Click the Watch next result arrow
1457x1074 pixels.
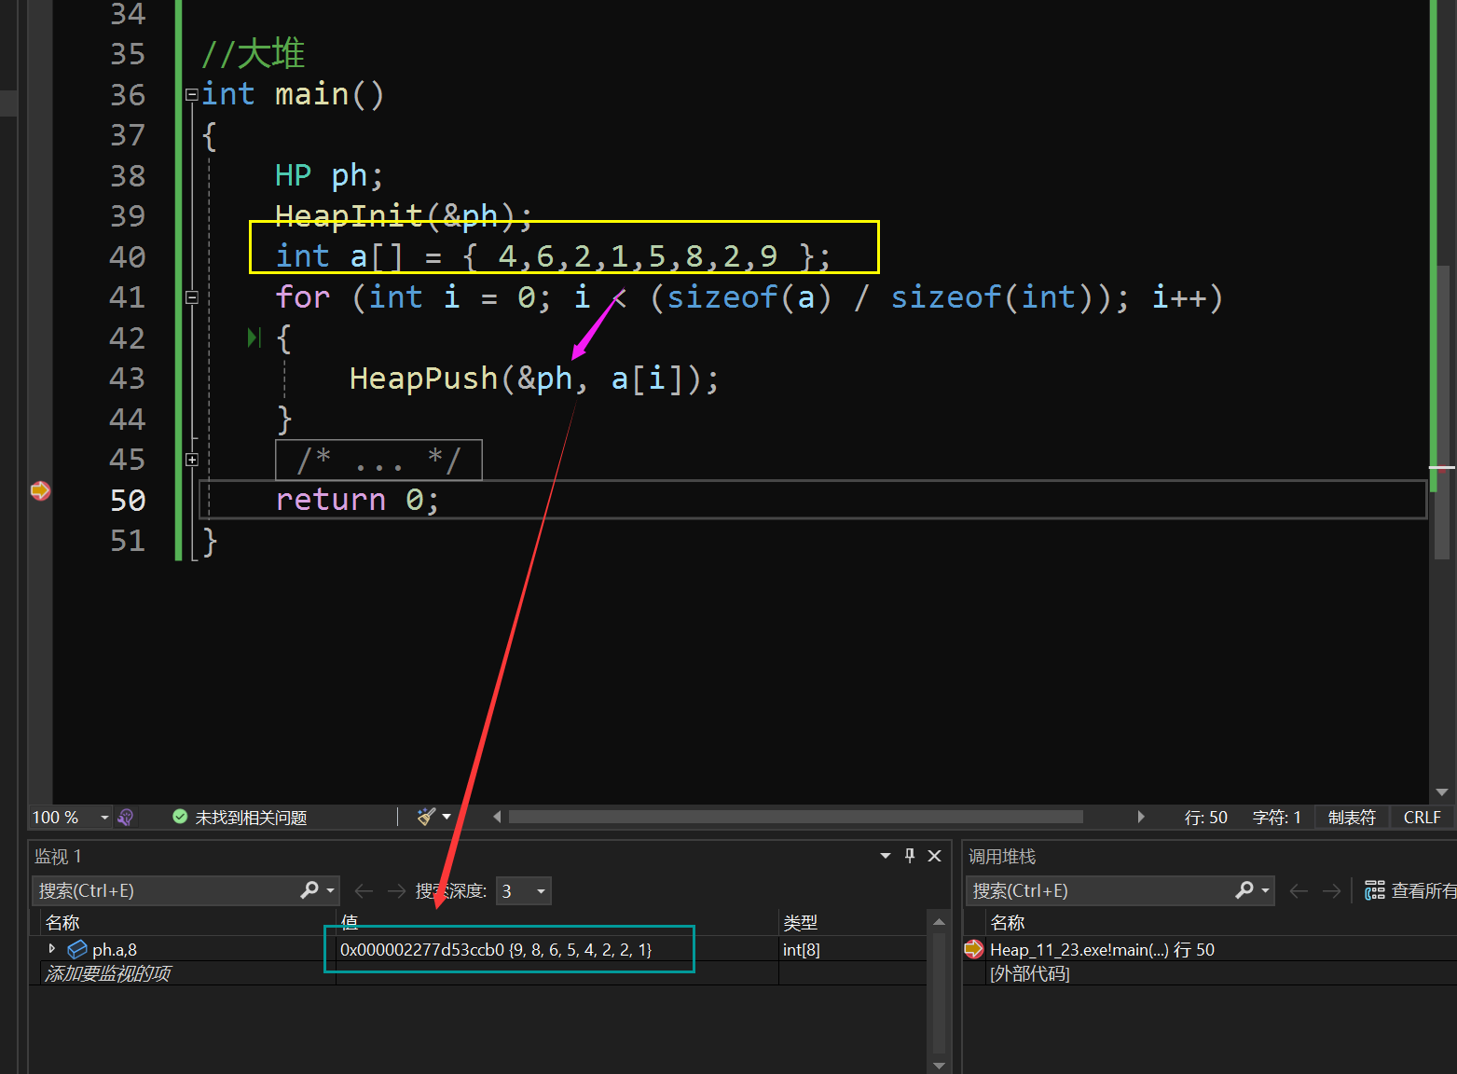tap(396, 890)
